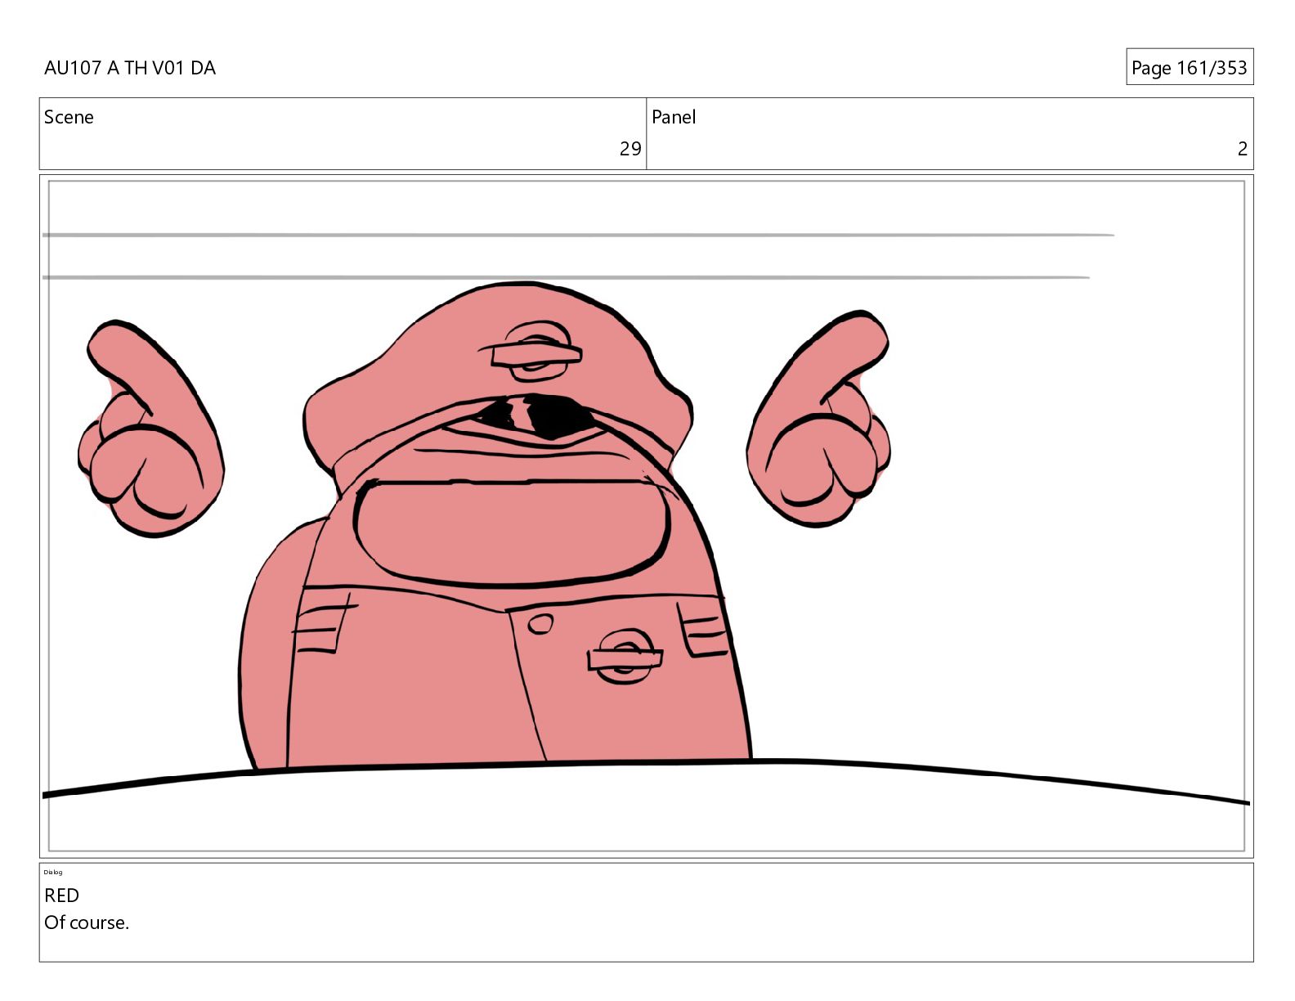
Task: Click the header text 'AU107 A TH V01 DA'
Action: pyautogui.click(x=130, y=68)
